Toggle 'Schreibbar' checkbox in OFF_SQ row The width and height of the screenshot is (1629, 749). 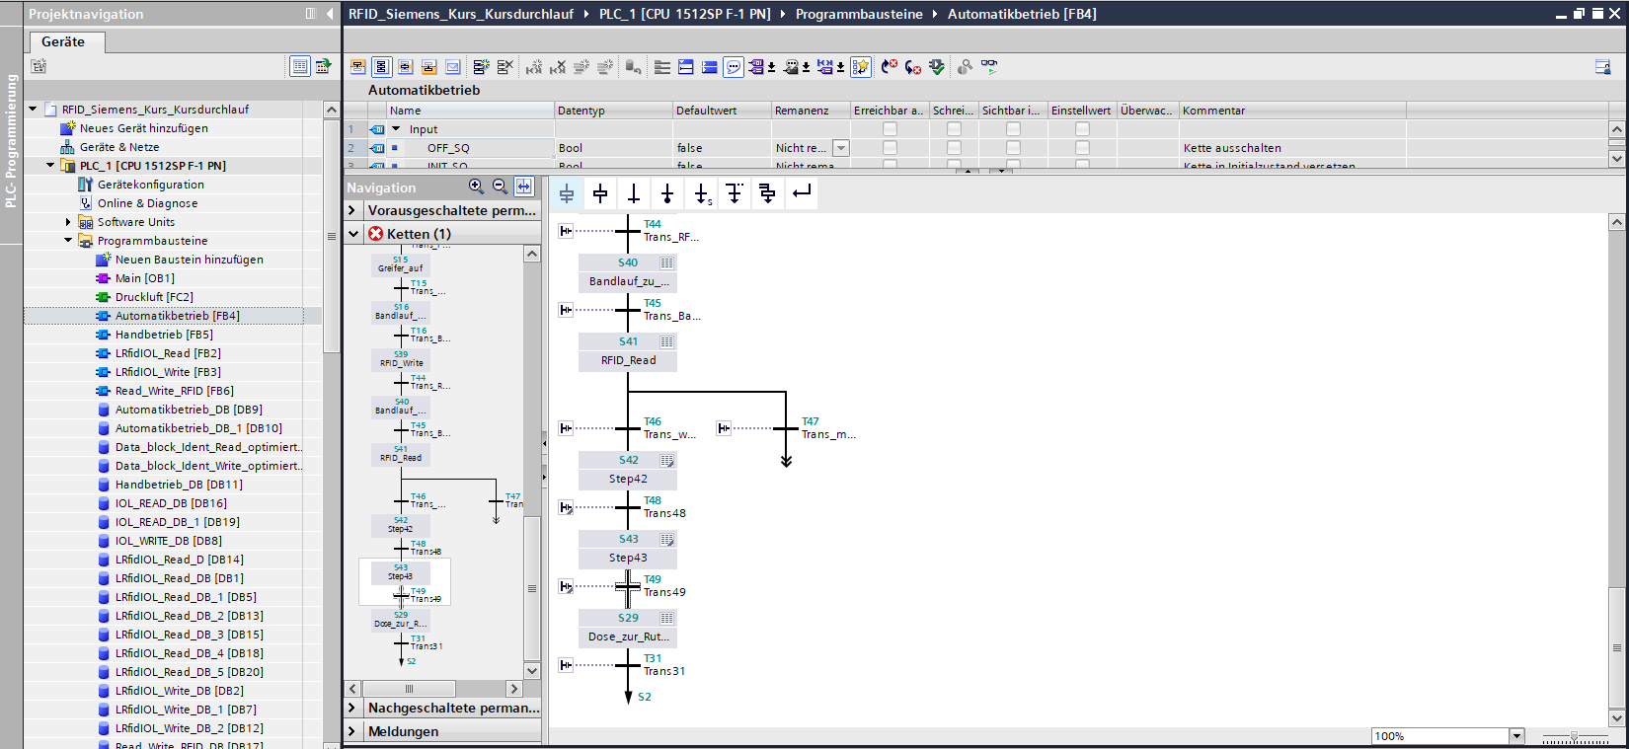[954, 148]
